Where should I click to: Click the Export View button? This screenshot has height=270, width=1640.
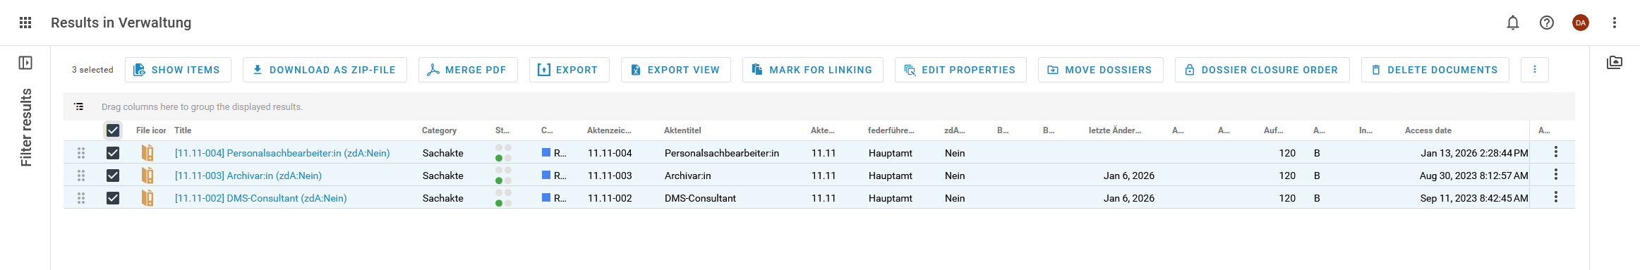675,70
